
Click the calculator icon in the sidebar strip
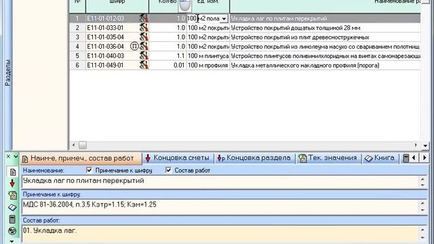point(12,219)
